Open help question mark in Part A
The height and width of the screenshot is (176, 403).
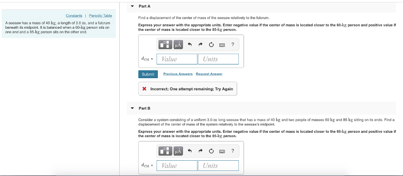[x=233, y=44]
